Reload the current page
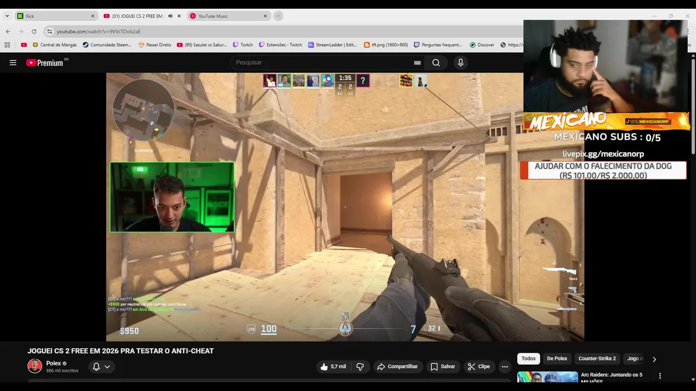The image size is (696, 391). pyautogui.click(x=34, y=31)
